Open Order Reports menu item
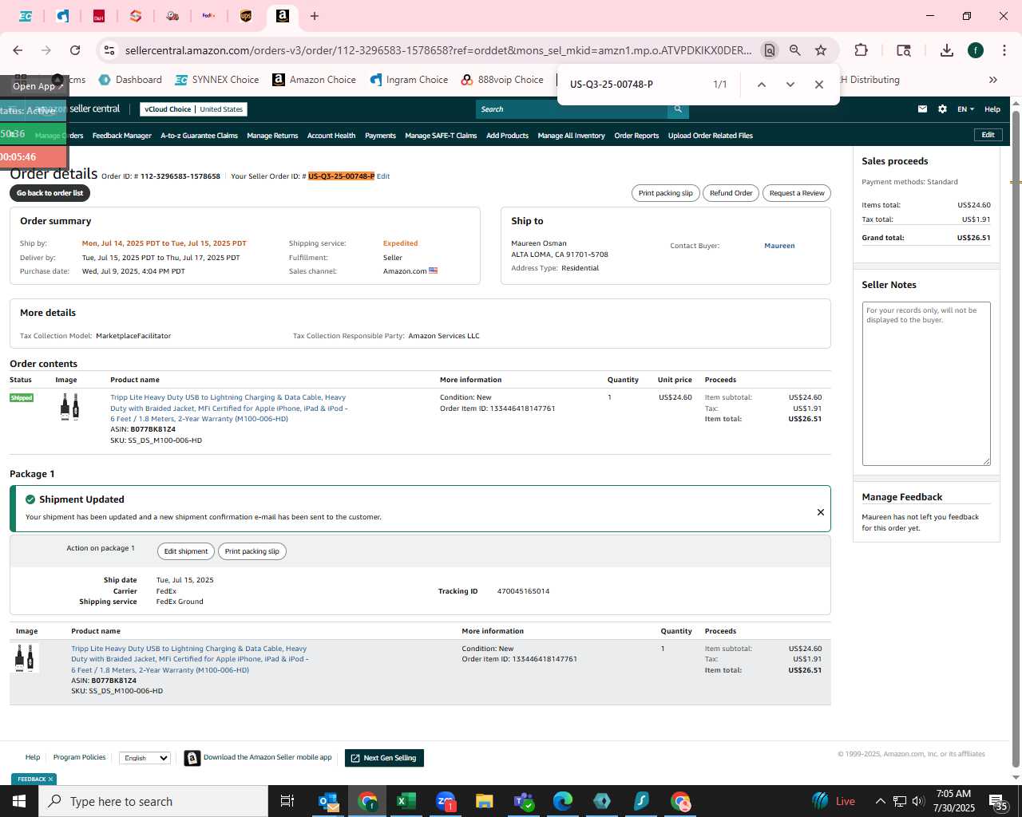Viewport: 1022px width, 817px height. point(636,136)
